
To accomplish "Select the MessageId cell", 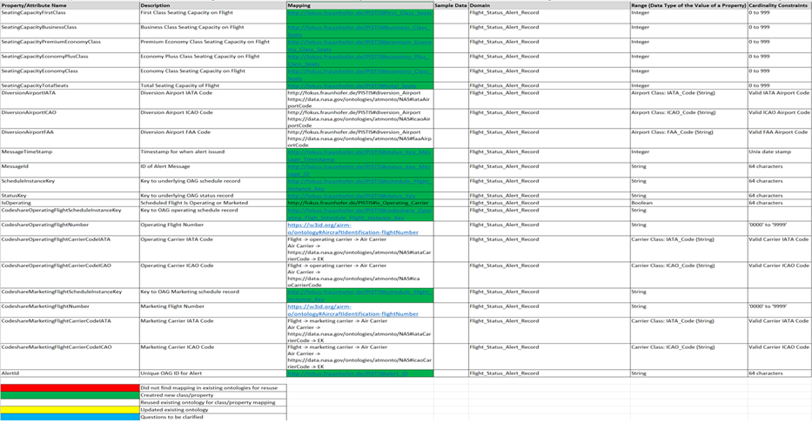I will (x=70, y=170).
